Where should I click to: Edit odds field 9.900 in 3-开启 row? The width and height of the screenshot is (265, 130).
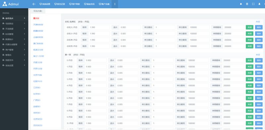pyautogui.click(x=95, y=79)
